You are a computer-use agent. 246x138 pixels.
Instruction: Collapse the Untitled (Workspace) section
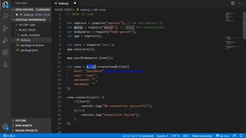pos(32,20)
